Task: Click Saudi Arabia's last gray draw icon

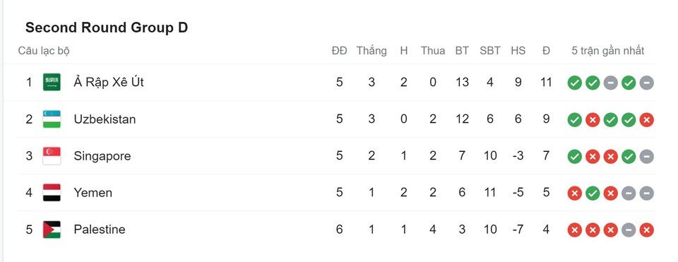Action: 646,83
